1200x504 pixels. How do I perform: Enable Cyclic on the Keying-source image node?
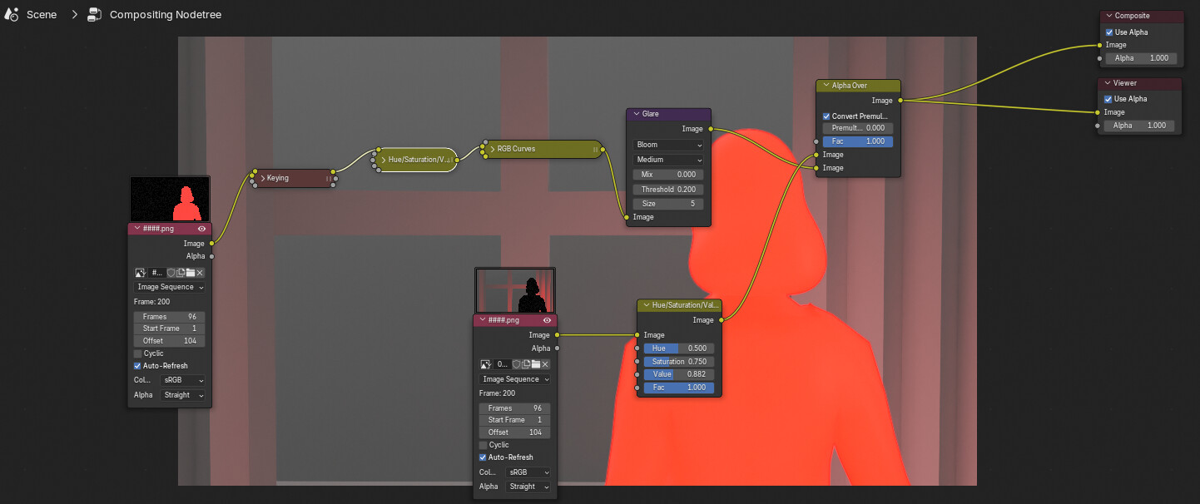tap(138, 353)
